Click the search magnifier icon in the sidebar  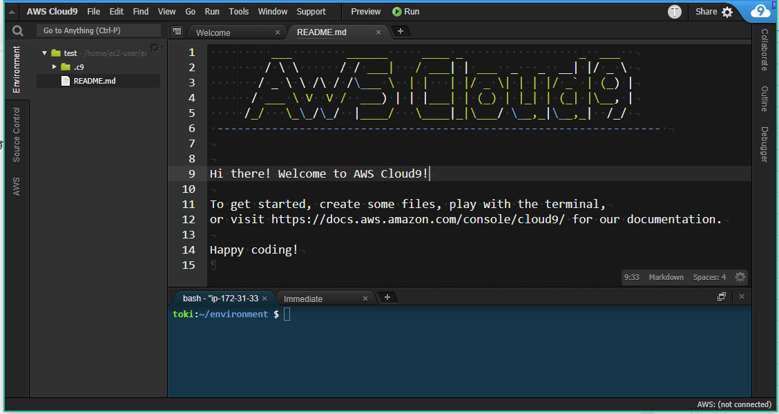18,31
